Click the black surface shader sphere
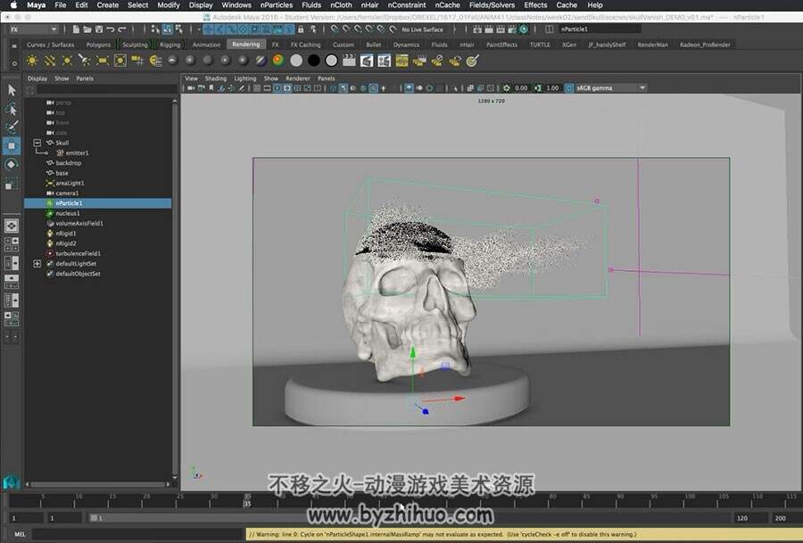This screenshot has width=803, height=543. point(314,61)
